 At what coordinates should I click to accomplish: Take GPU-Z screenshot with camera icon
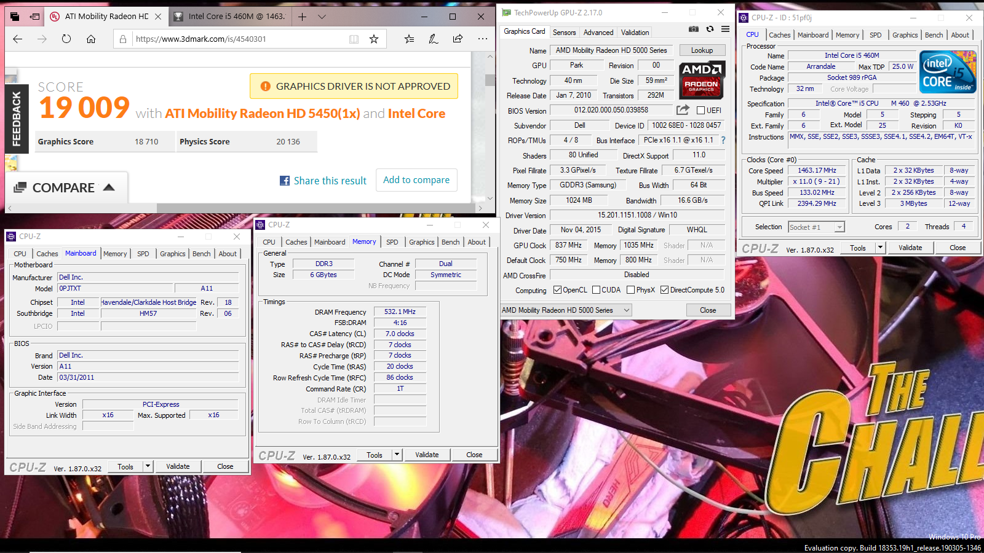[x=694, y=29]
